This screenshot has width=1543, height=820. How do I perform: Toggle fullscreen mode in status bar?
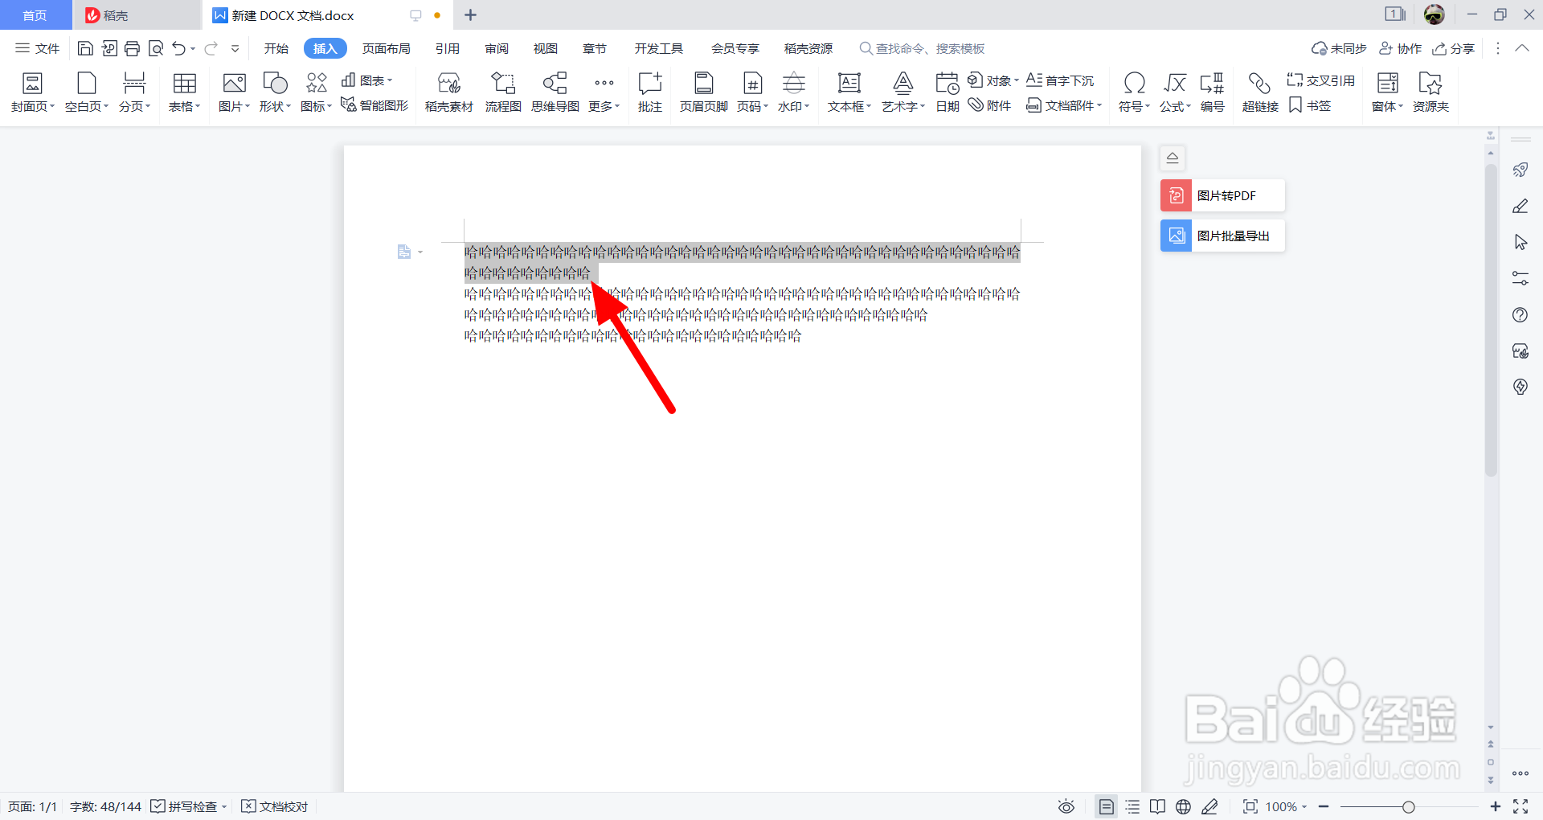(x=1520, y=806)
